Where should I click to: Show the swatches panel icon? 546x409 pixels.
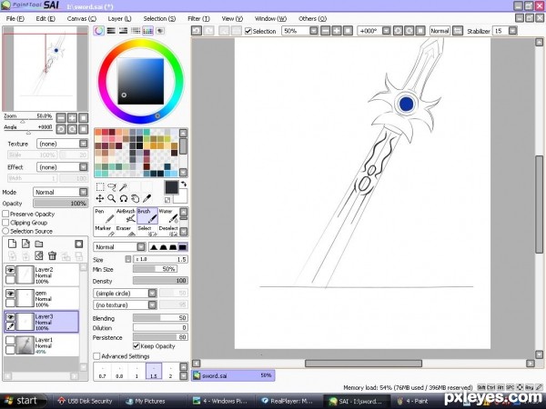click(x=147, y=31)
